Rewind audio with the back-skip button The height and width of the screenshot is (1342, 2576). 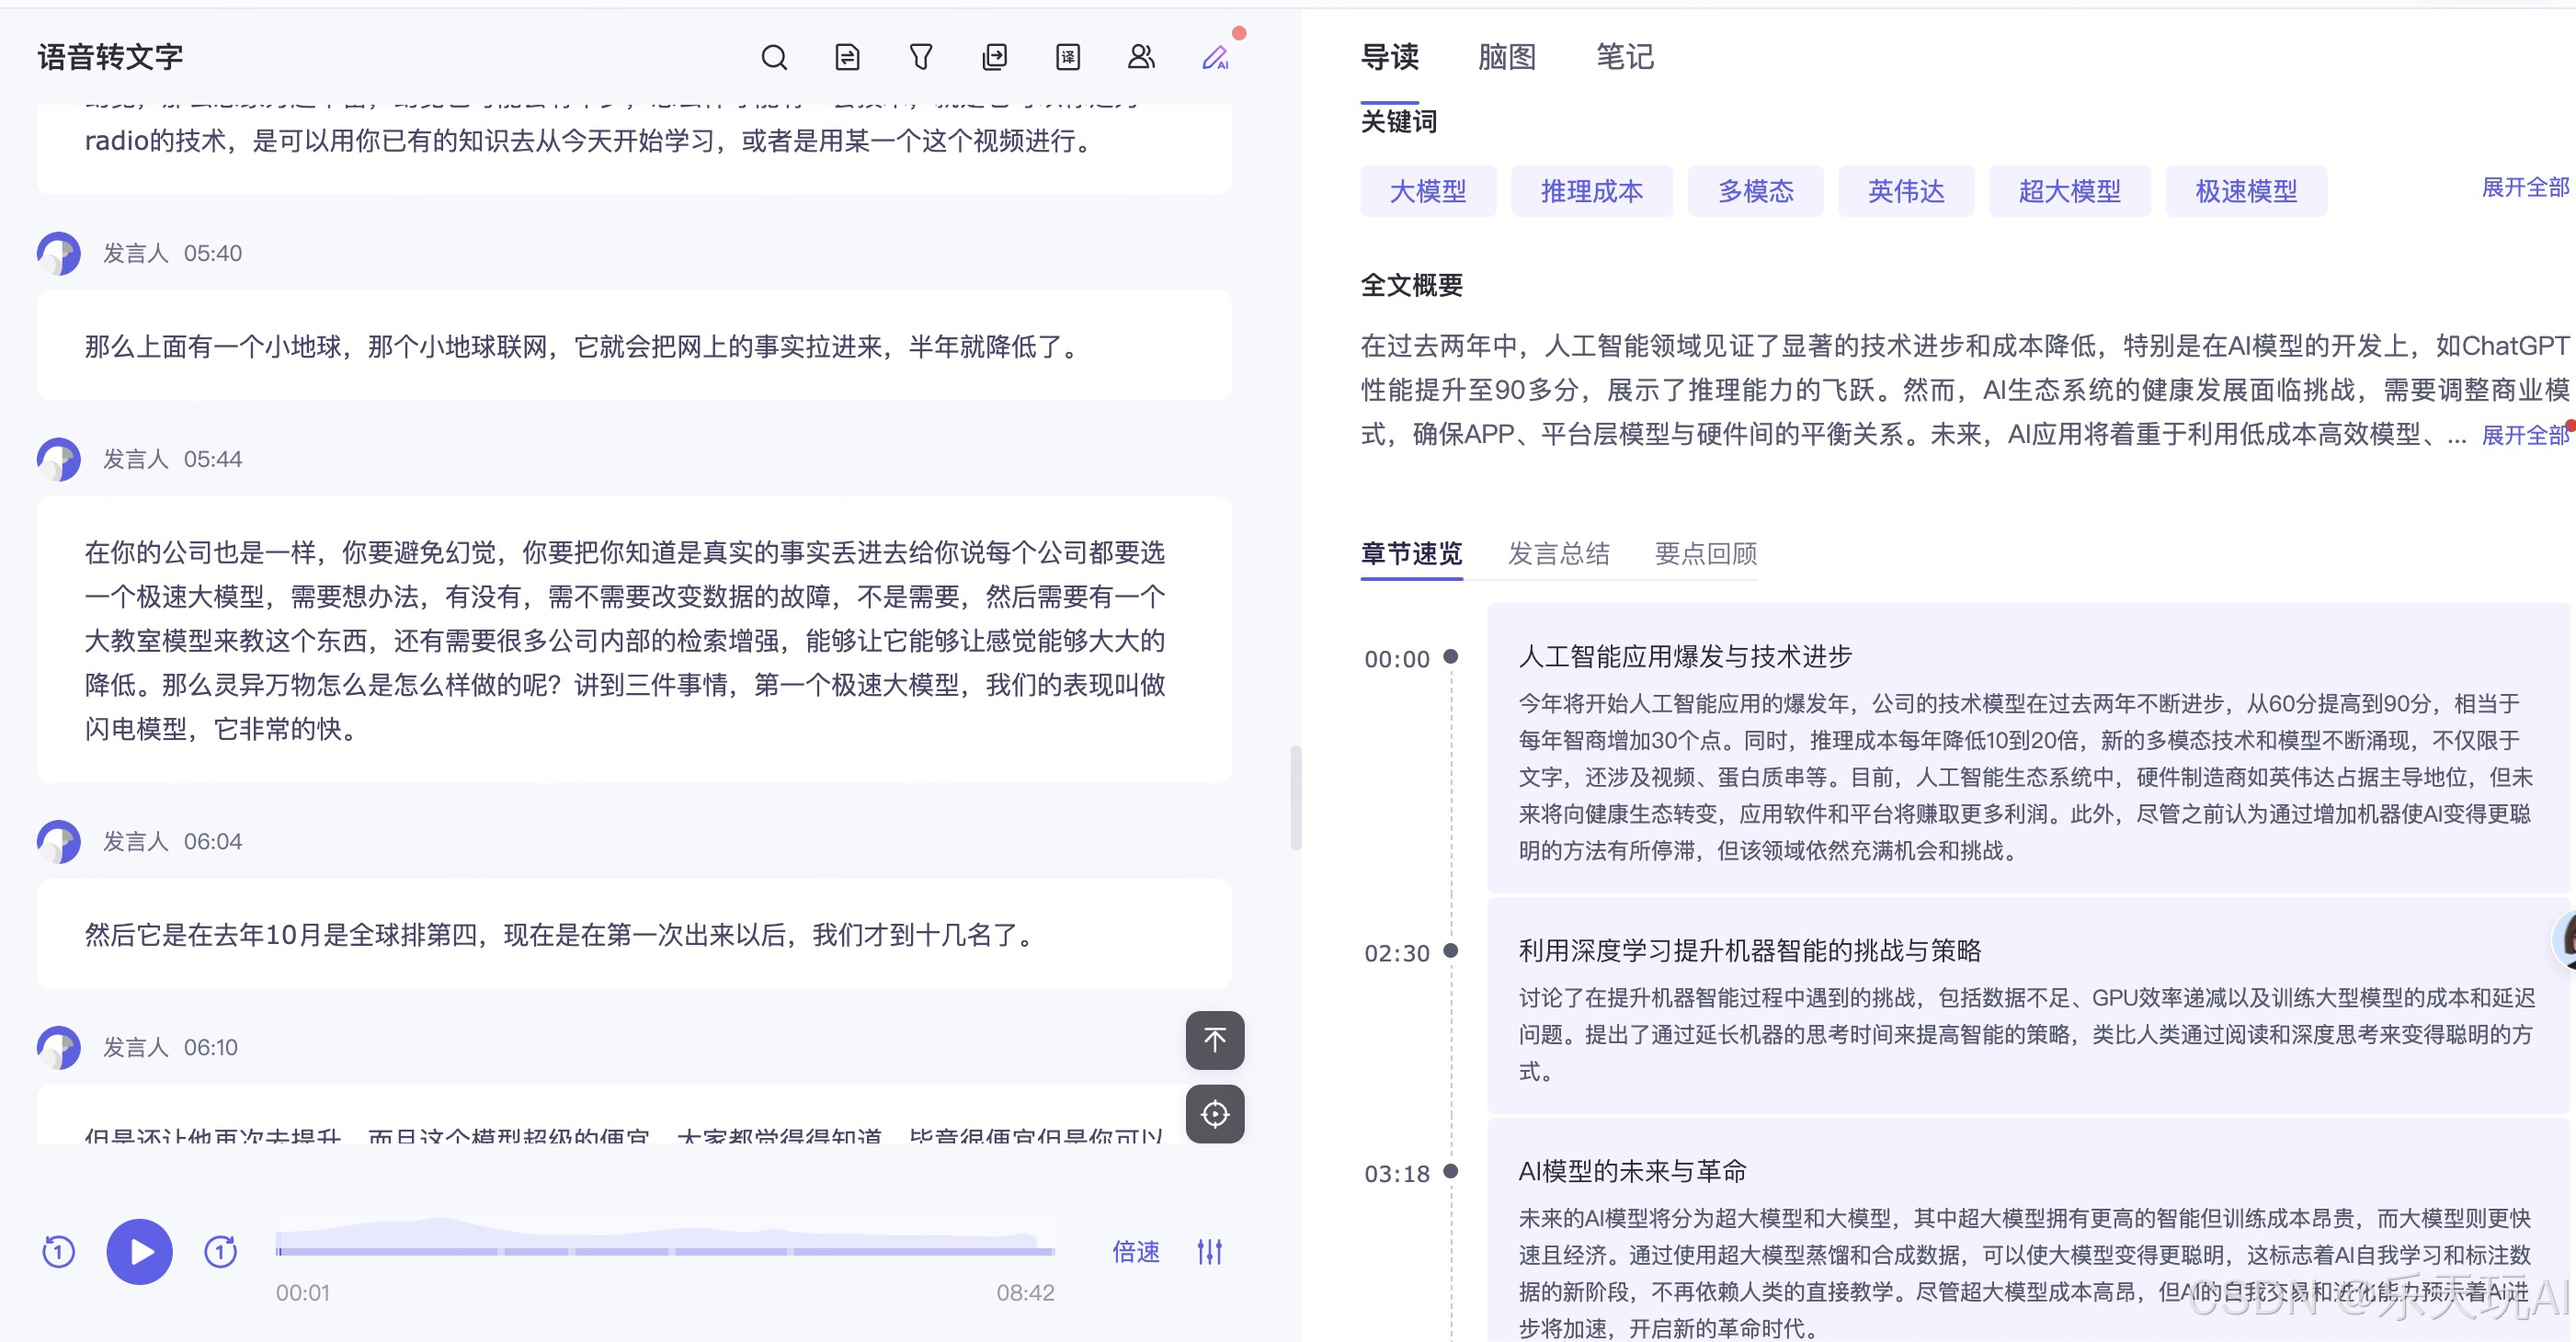[59, 1251]
